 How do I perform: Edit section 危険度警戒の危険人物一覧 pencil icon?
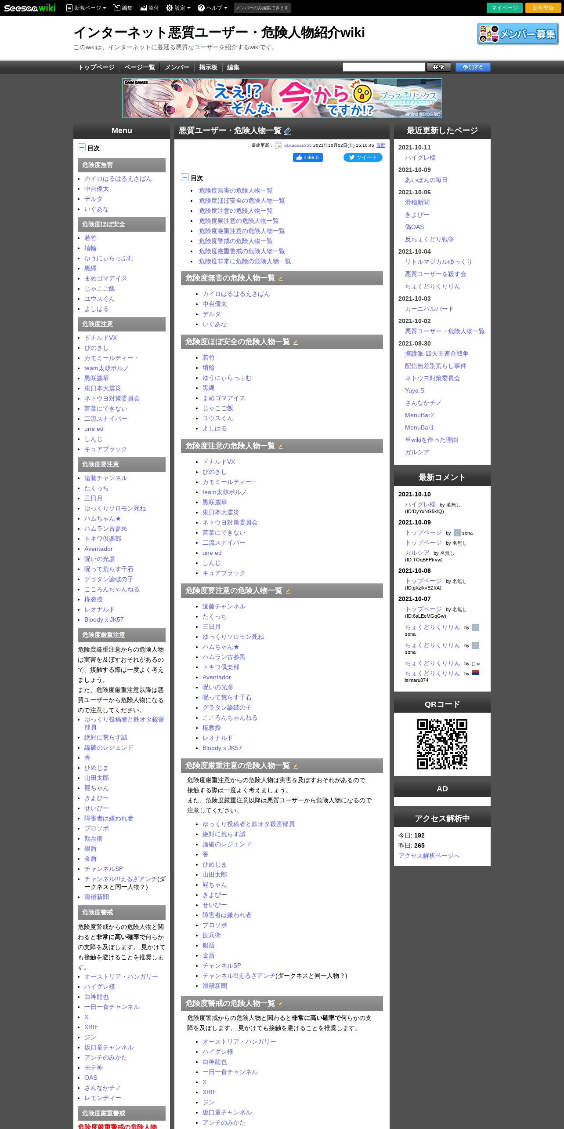tap(281, 1004)
